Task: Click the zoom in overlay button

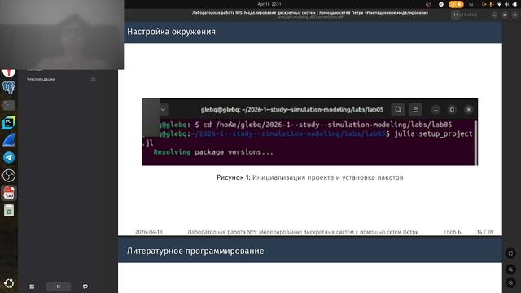Action: pos(510,269)
